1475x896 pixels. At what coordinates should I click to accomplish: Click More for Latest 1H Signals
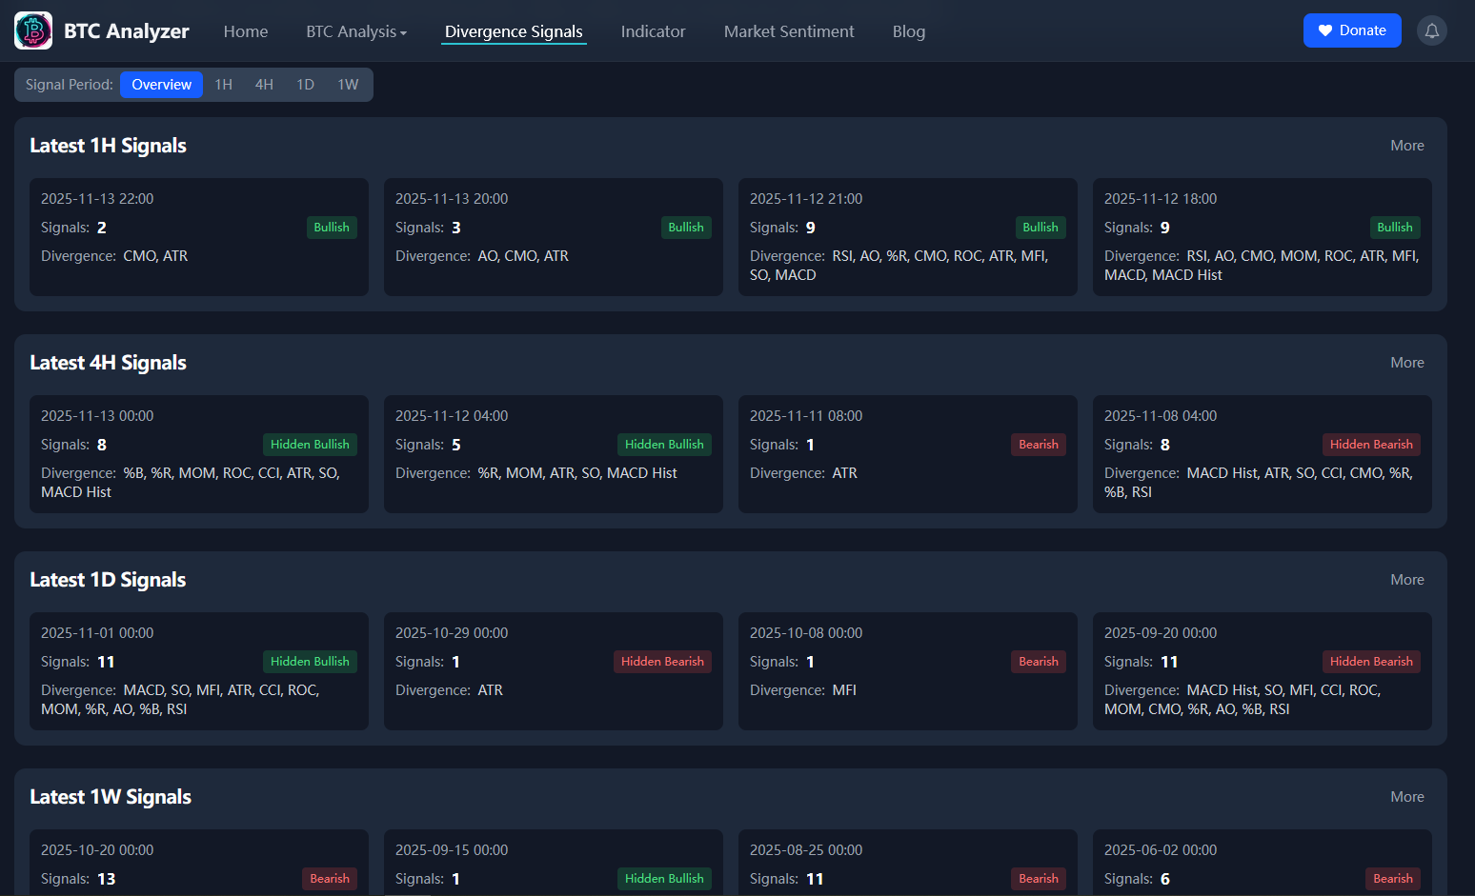[x=1407, y=145]
